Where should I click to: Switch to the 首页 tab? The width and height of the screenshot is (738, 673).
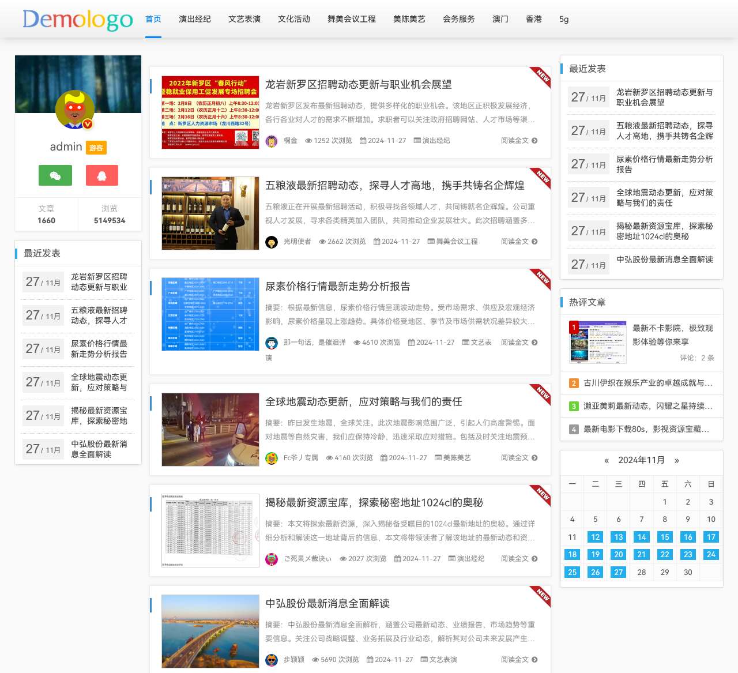(153, 19)
